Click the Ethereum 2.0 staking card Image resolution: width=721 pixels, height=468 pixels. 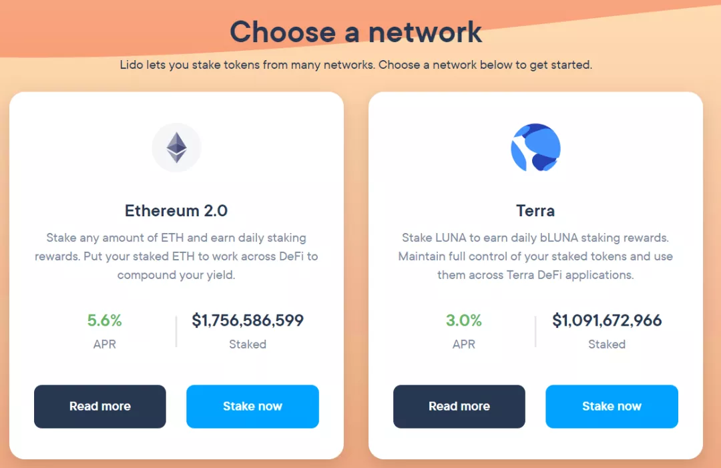176,274
